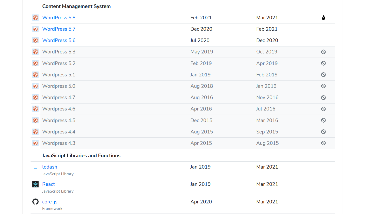The width and height of the screenshot is (368, 214).
Task: Click the 'JavaScript Libraries and Functions' section heading
Action: [81, 155]
